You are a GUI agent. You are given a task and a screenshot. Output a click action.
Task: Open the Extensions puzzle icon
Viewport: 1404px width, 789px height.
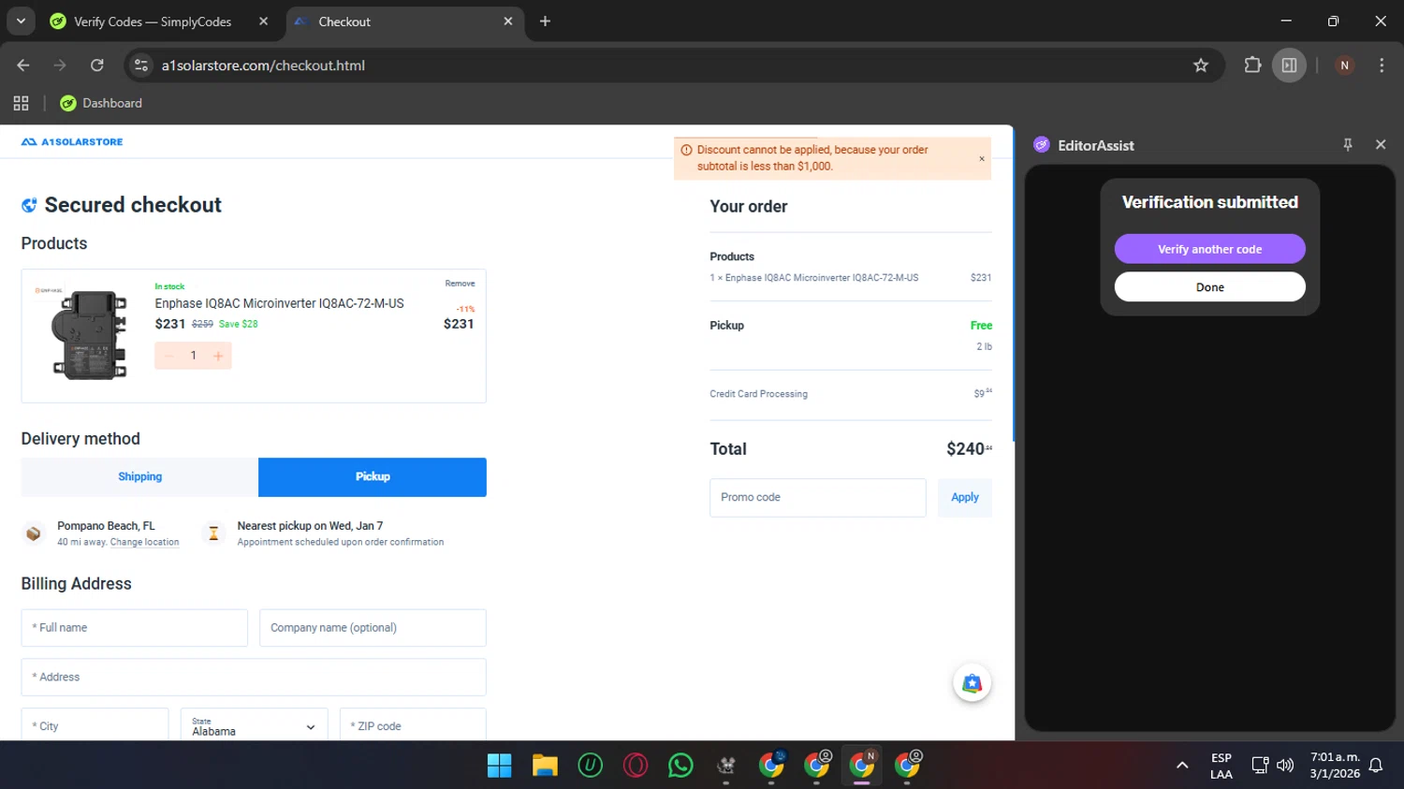1252,66
